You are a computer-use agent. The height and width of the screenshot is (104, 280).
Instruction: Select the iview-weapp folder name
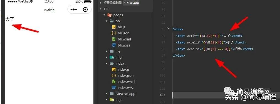[x=125, y=94]
